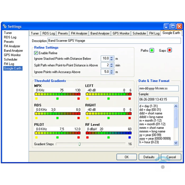Pick RF Level green mid-threshold swatch
The width and height of the screenshot is (185, 185).
[x=109, y=137]
